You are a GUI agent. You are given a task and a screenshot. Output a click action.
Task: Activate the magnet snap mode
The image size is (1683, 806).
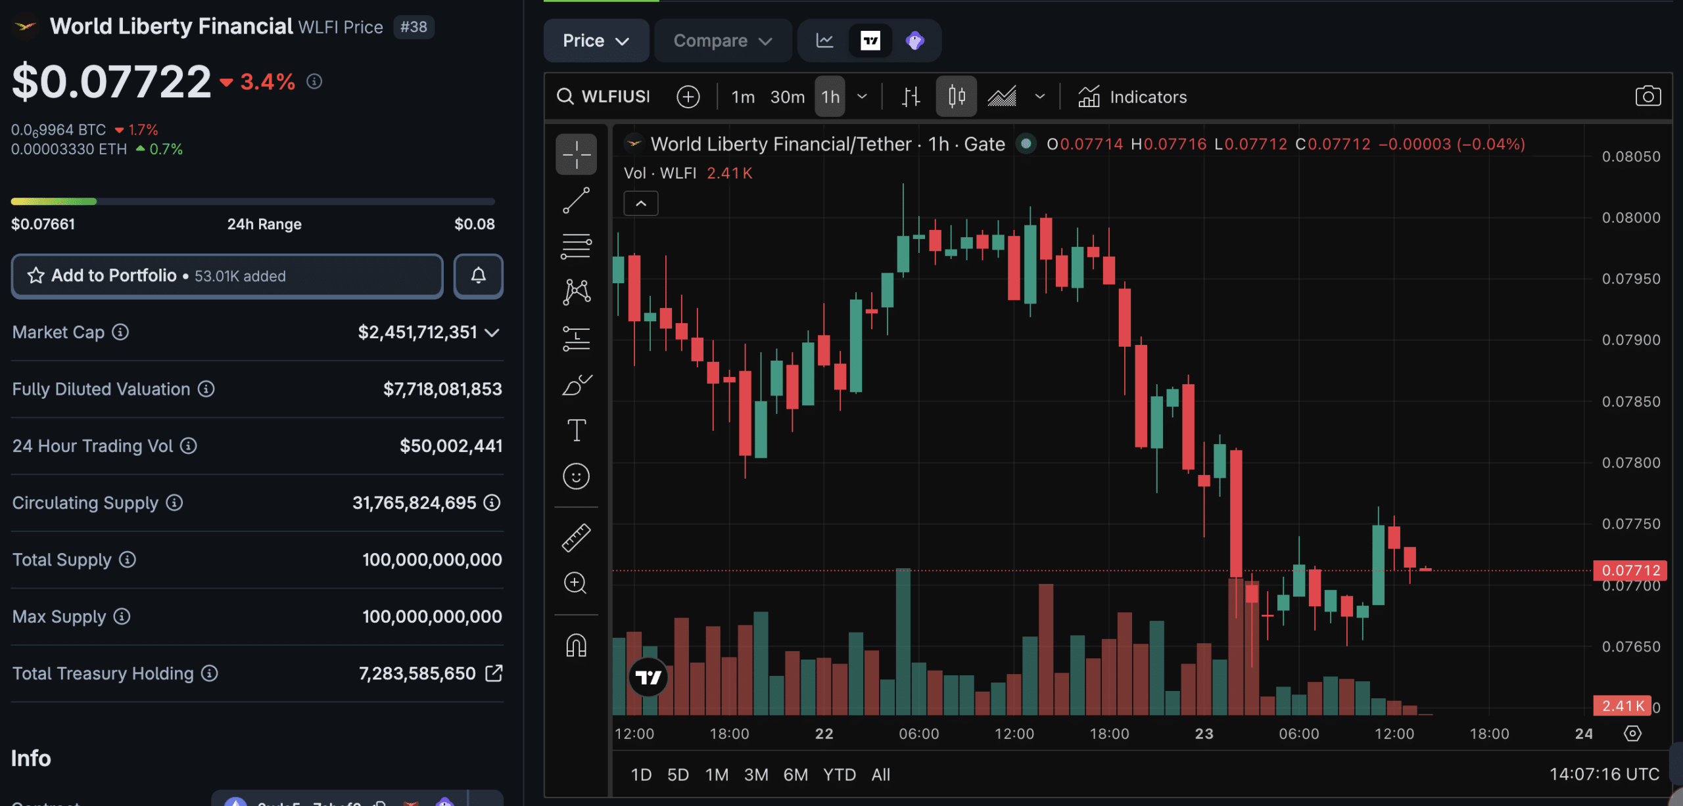pyautogui.click(x=576, y=645)
